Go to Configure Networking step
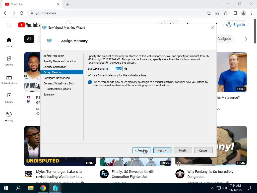The width and height of the screenshot is (257, 193). tap(56, 78)
